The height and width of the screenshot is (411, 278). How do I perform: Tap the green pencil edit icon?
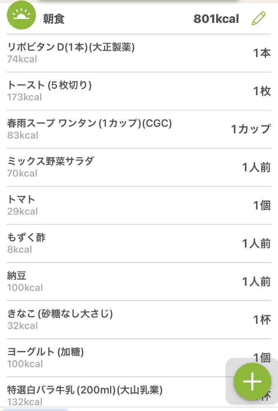(x=259, y=19)
